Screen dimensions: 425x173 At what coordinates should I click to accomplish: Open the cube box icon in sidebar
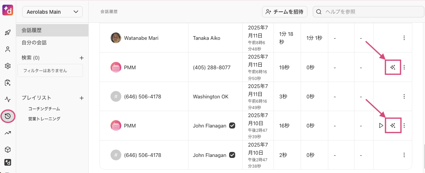[x=8, y=149]
